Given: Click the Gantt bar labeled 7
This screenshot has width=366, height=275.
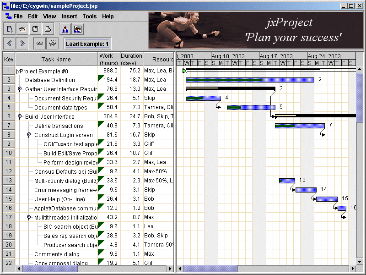Looking at the screenshot, I should (300, 126).
